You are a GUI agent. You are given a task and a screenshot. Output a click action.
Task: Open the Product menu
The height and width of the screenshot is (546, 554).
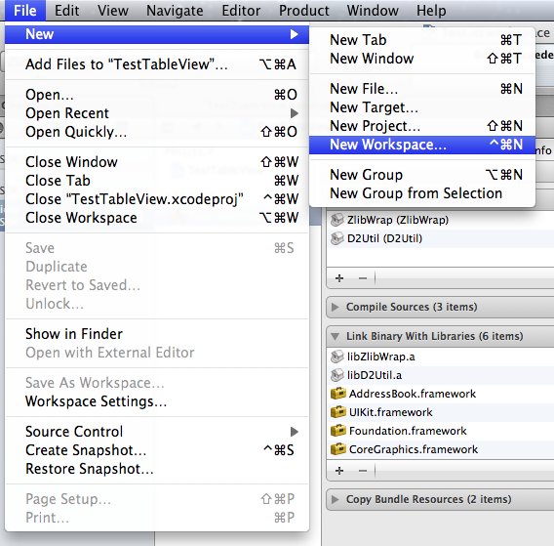(x=304, y=11)
